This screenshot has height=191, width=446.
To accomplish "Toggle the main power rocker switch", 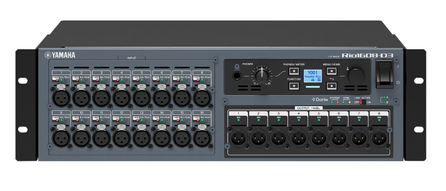I will point(385,74).
